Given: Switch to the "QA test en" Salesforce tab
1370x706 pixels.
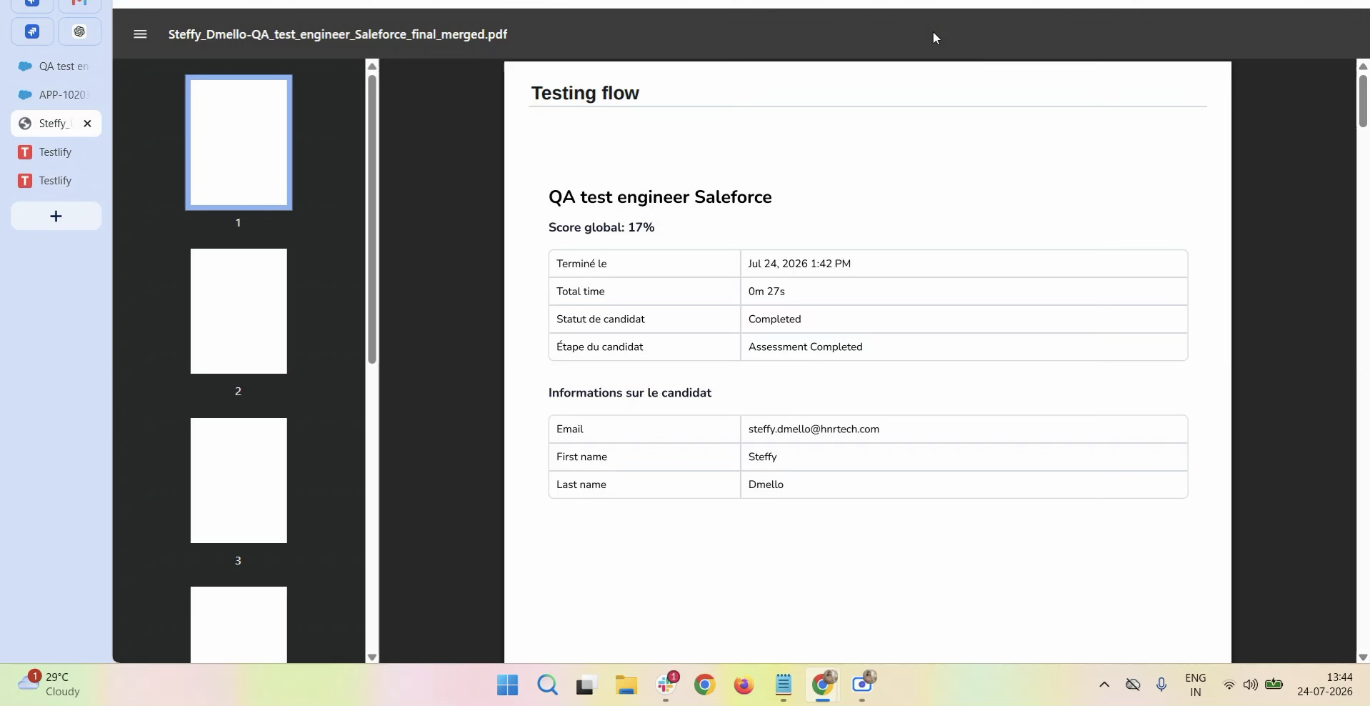Looking at the screenshot, I should [56, 66].
